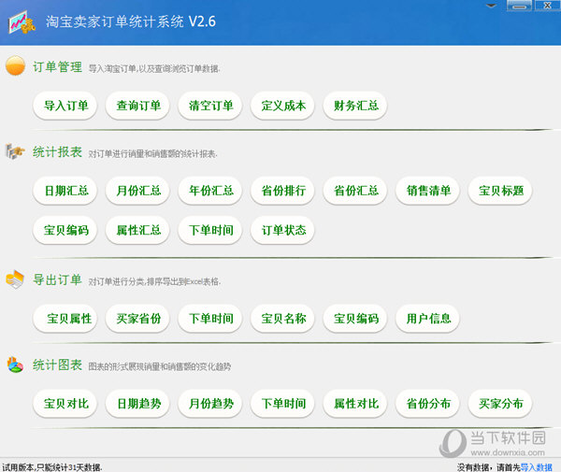
Task: Open the 省份汇总 report
Action: click(355, 191)
